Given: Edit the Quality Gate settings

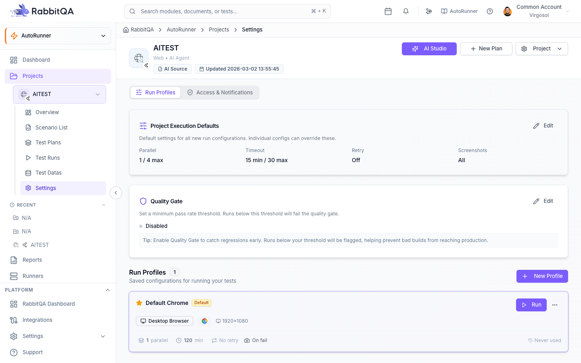Looking at the screenshot, I should tap(543, 201).
